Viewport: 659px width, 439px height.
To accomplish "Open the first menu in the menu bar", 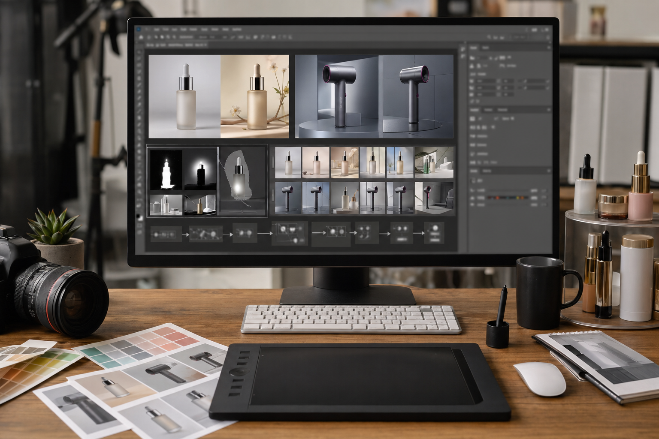I will tap(157, 30).
